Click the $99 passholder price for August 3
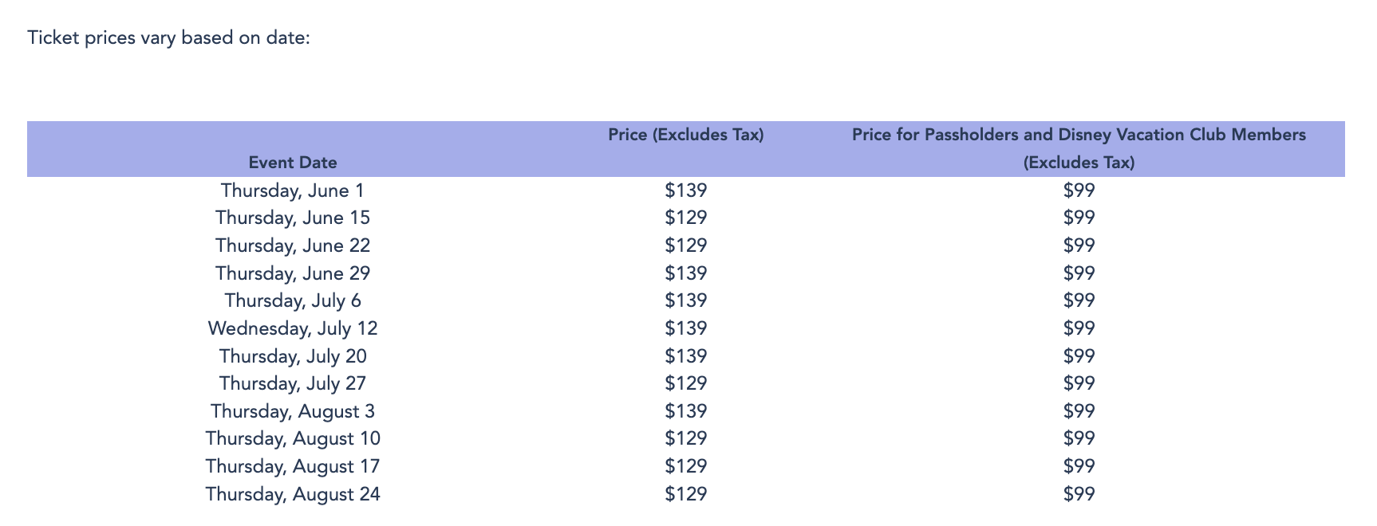 tap(1079, 411)
